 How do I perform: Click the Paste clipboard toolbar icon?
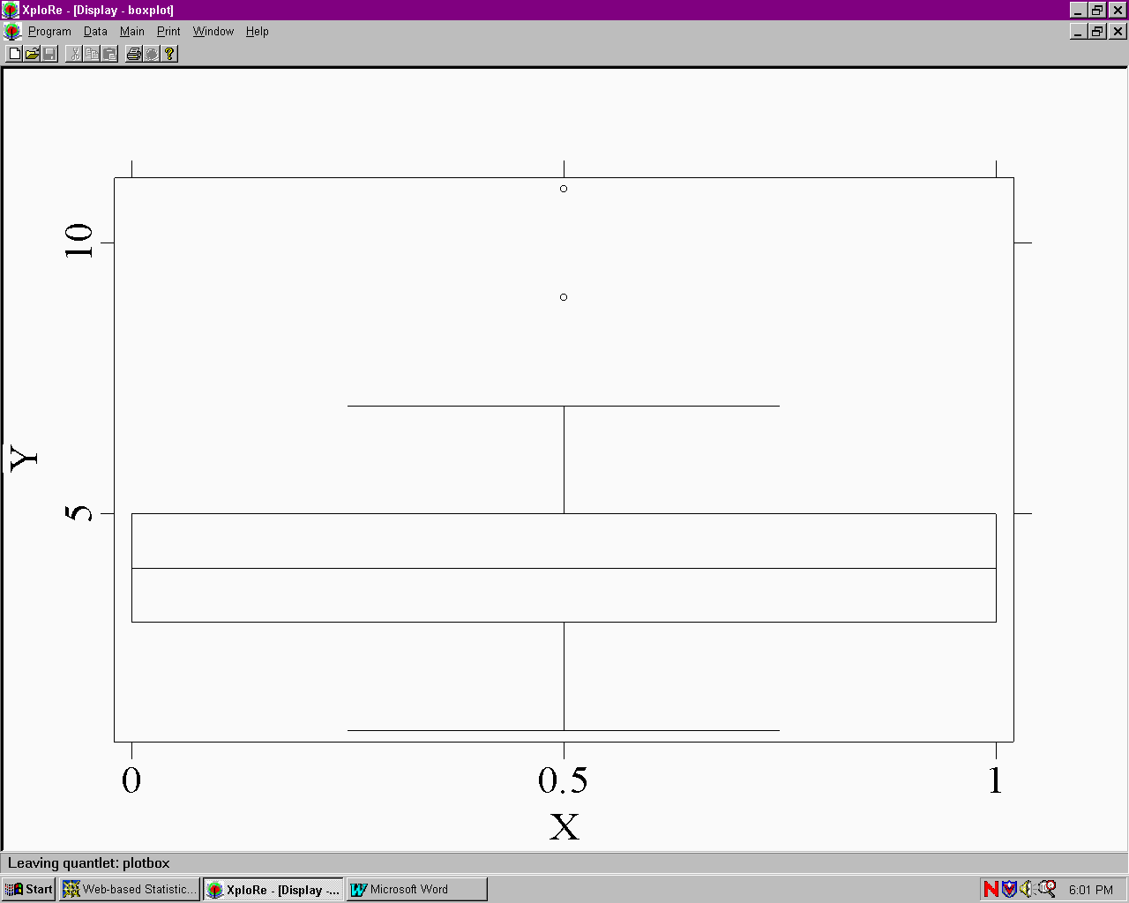(x=110, y=54)
